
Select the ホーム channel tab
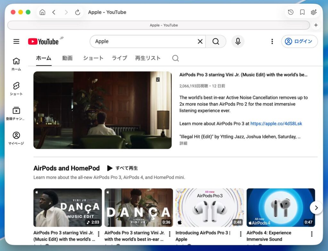[x=44, y=58]
